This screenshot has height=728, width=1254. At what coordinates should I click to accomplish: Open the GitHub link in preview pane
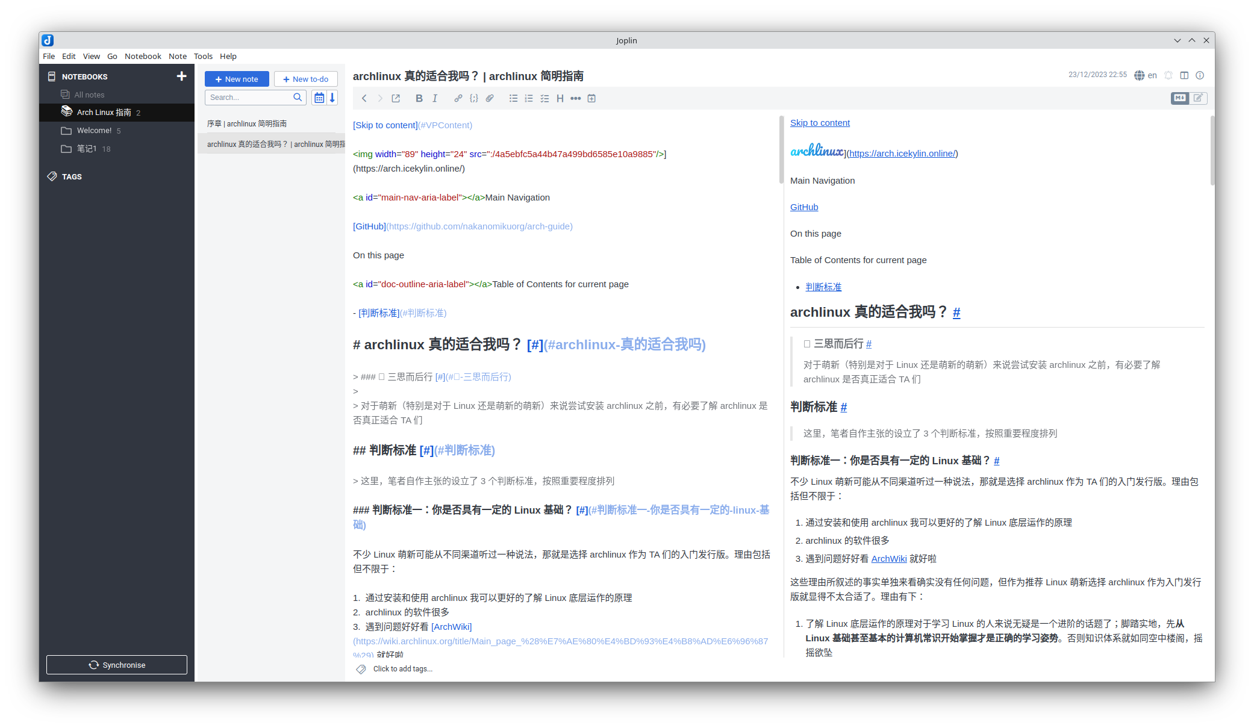804,207
